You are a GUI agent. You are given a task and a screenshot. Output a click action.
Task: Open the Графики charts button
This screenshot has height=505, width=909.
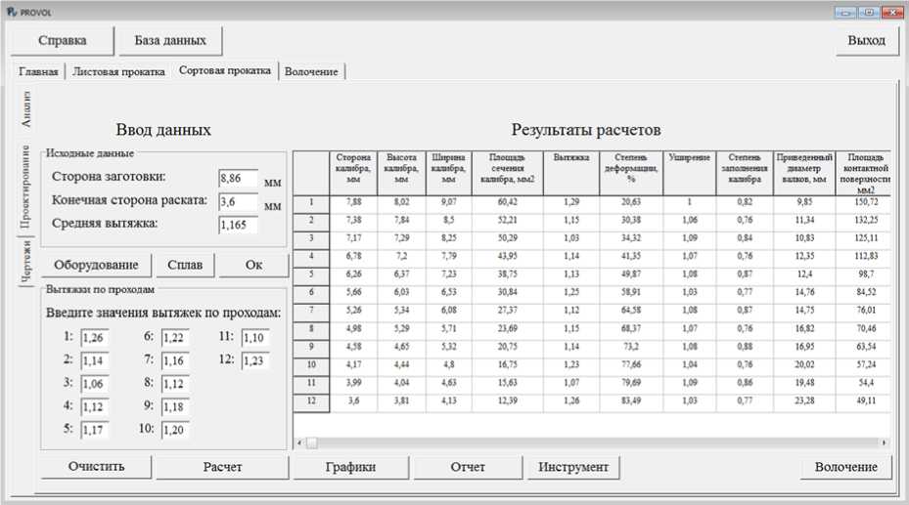click(x=350, y=467)
